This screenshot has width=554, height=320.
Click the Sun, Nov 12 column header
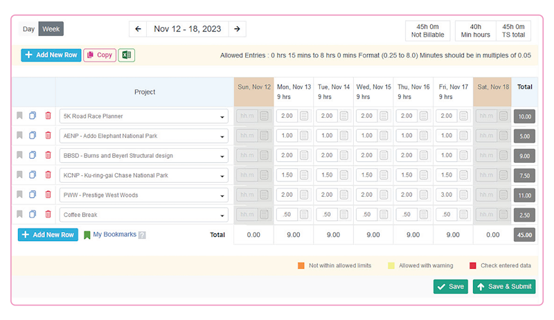click(x=253, y=92)
